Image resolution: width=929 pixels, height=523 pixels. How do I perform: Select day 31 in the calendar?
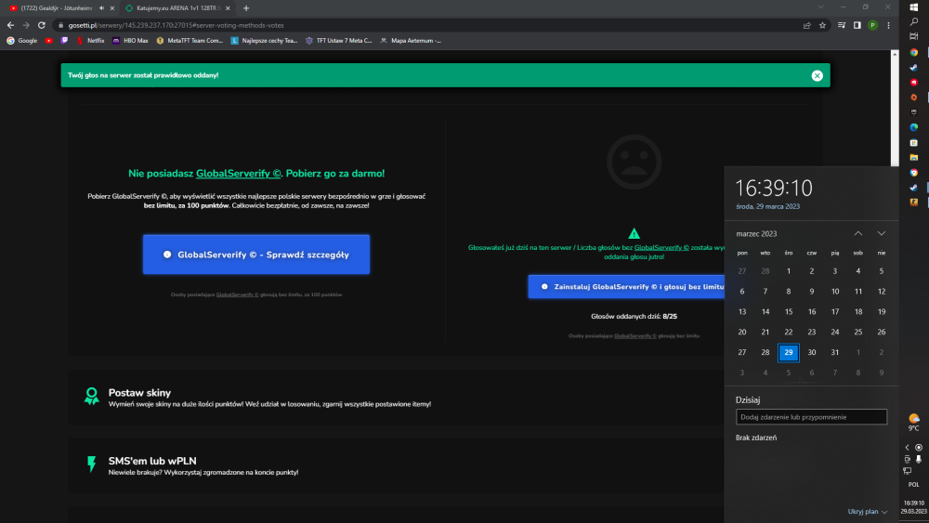(x=835, y=352)
